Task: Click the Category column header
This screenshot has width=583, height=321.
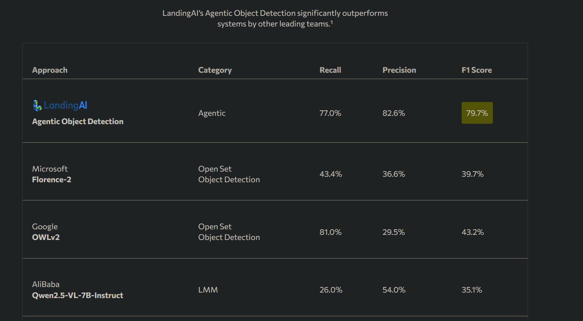Action: 215,70
